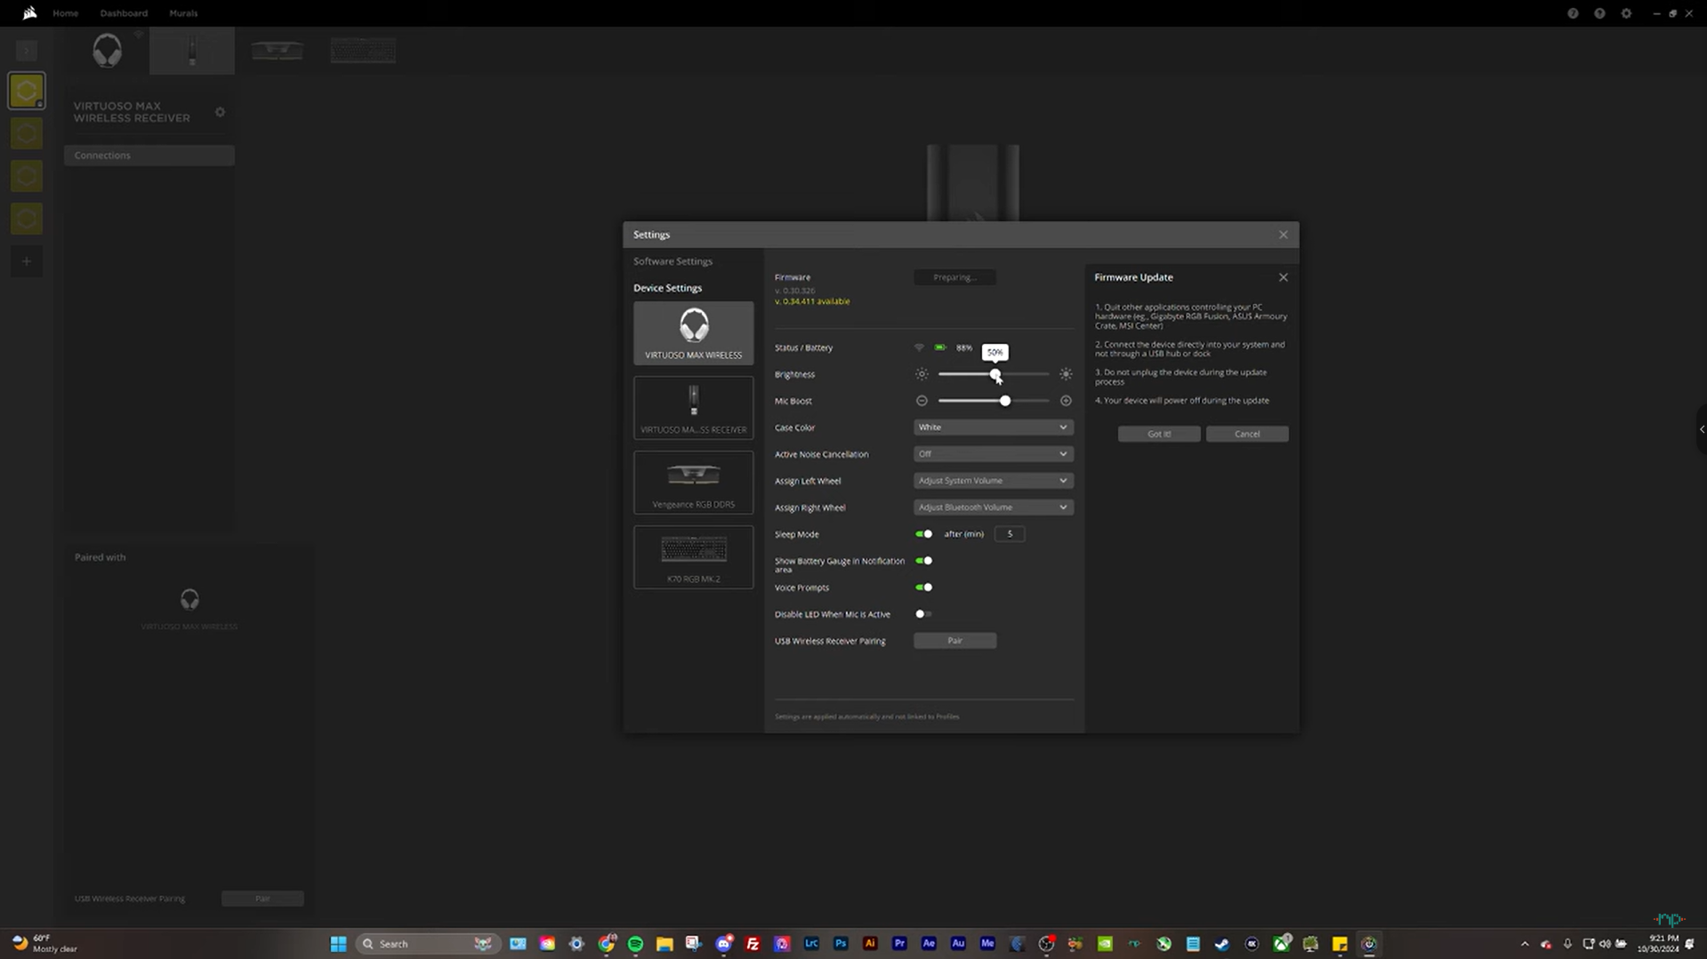Add a new profile with plus icon
Image resolution: width=1707 pixels, height=959 pixels.
click(x=27, y=261)
